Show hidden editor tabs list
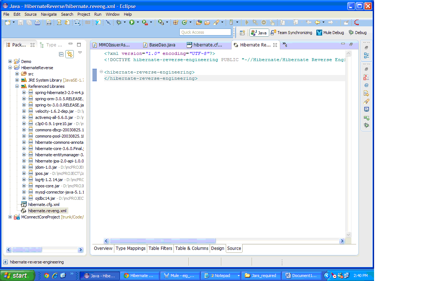Viewport: 438px width, 281px height. pyautogui.click(x=285, y=45)
